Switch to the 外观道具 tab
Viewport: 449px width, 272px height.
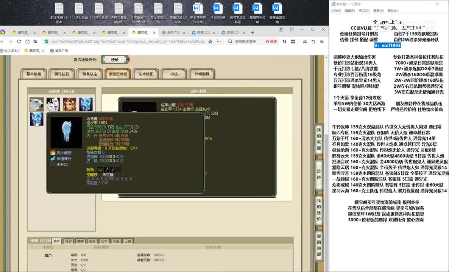pos(202,74)
